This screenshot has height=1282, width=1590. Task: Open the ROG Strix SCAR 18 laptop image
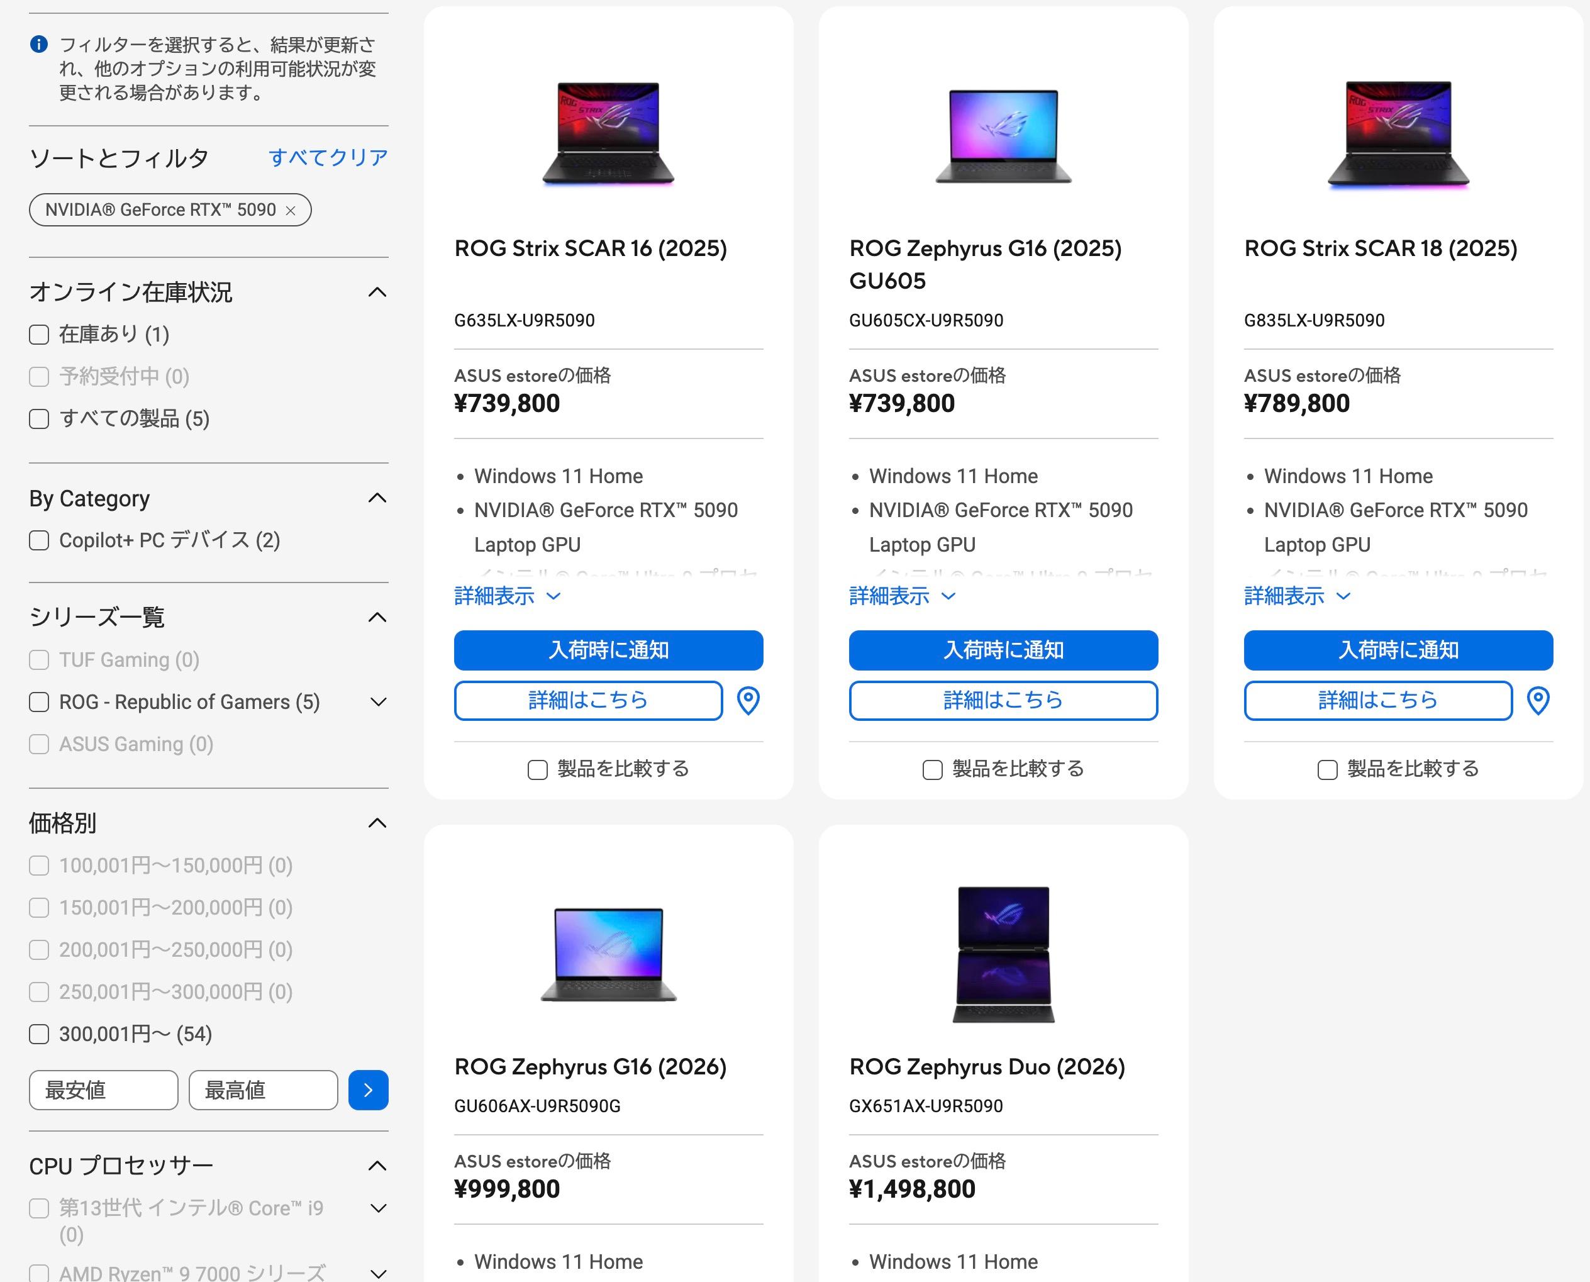click(x=1398, y=135)
